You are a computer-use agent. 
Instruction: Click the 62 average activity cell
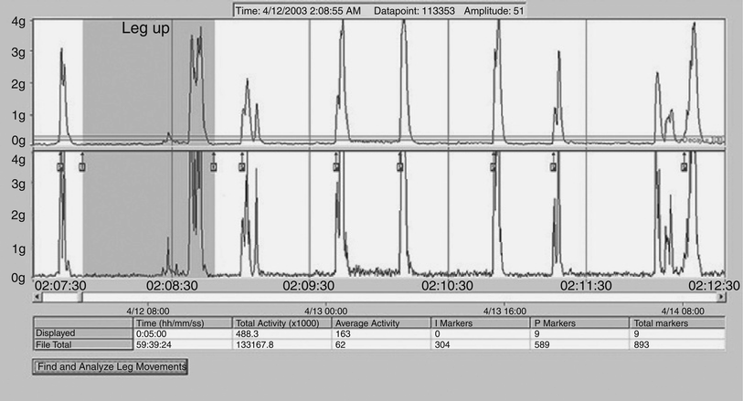click(381, 344)
